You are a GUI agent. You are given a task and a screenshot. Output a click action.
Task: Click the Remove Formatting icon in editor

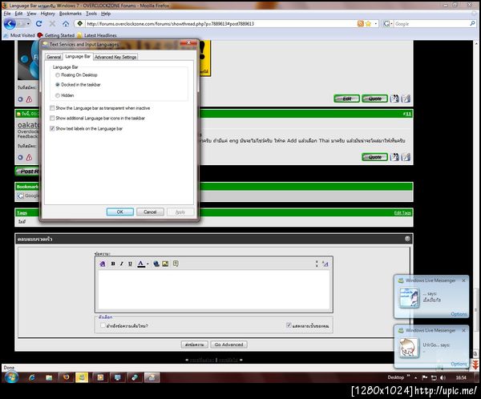click(x=103, y=264)
